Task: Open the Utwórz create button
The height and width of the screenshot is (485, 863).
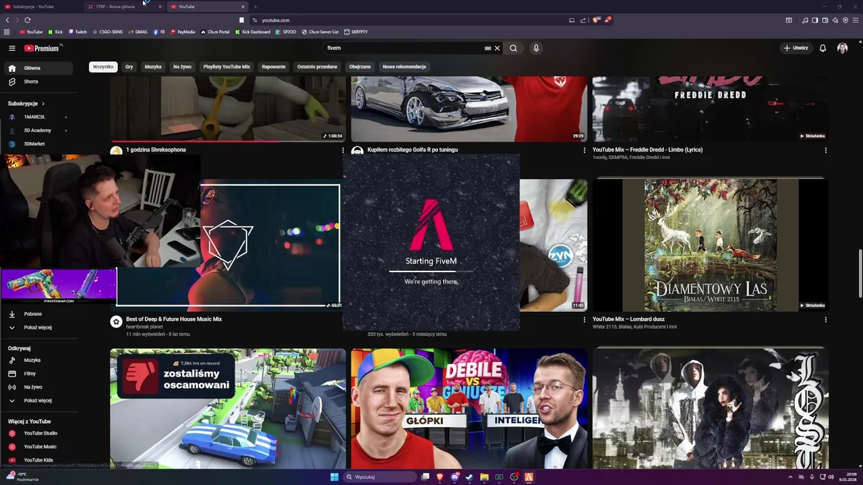Action: point(796,48)
